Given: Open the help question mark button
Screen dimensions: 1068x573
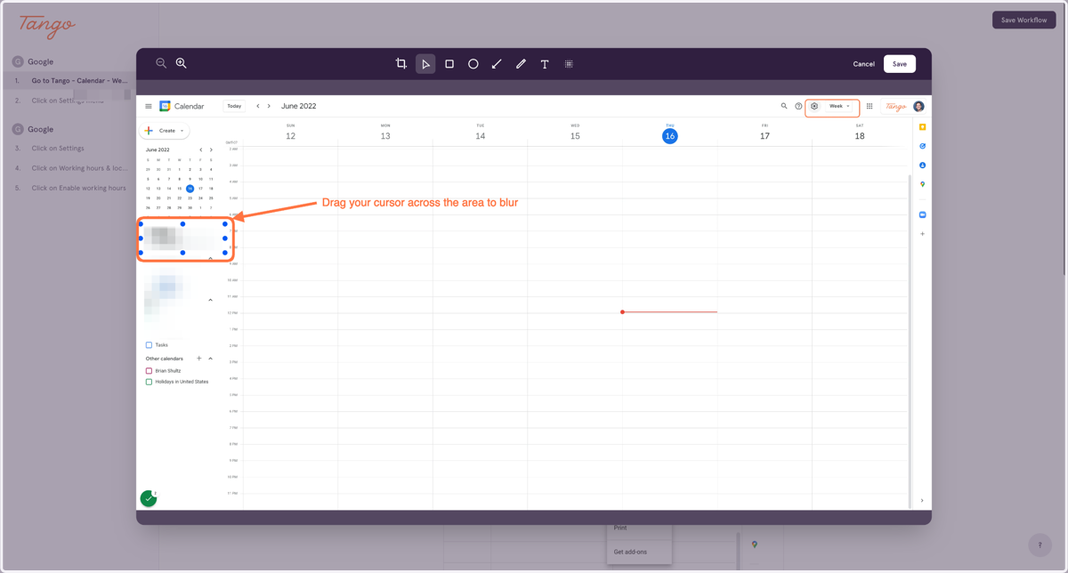Looking at the screenshot, I should pos(1040,545).
